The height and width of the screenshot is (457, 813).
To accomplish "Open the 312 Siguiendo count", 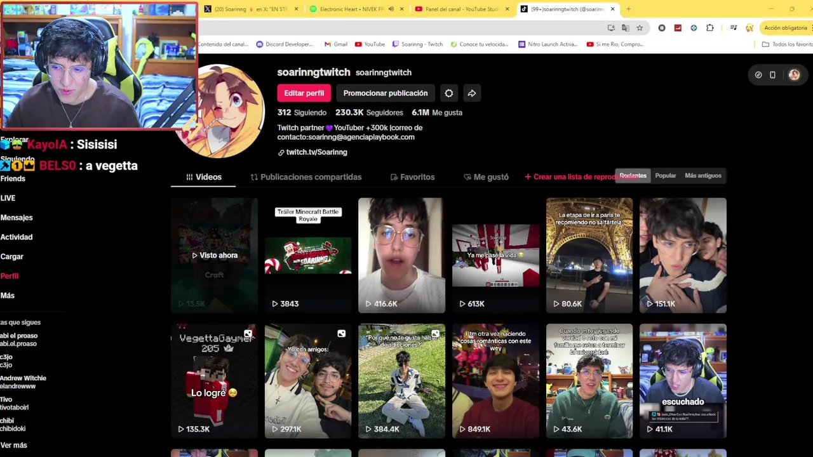I will click(x=302, y=112).
